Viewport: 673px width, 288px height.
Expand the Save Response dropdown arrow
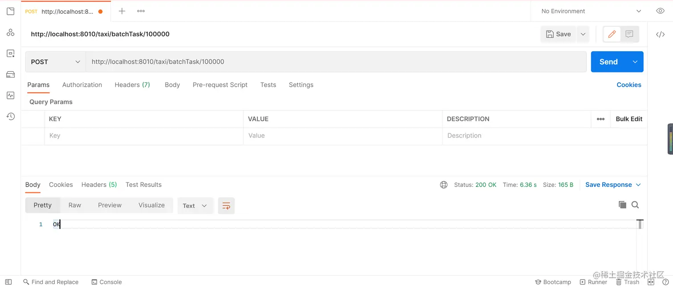click(638, 185)
